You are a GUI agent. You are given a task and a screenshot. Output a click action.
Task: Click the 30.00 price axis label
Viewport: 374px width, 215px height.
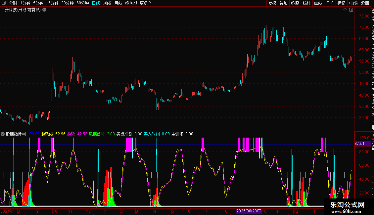(x=364, y=118)
